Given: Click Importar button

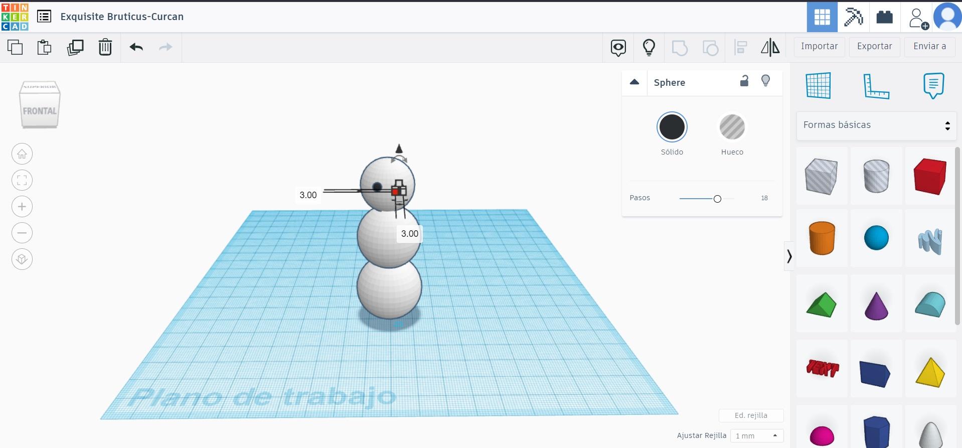Looking at the screenshot, I should click(820, 47).
